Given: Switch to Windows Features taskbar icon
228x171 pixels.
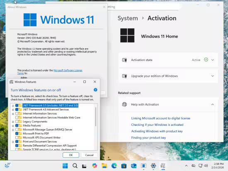Looking at the screenshot, I should [163, 166].
